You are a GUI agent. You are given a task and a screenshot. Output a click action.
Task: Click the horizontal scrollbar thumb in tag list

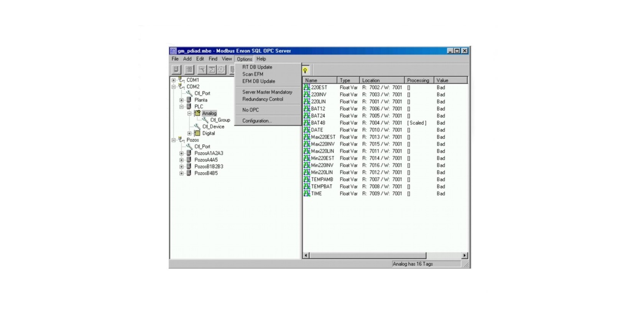click(368, 256)
